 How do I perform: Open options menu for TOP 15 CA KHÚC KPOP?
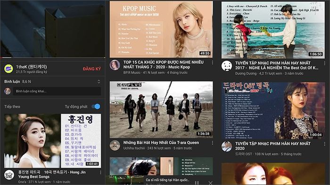212,62
